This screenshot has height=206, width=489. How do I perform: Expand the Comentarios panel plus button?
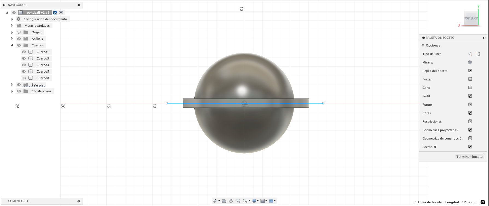click(79, 201)
